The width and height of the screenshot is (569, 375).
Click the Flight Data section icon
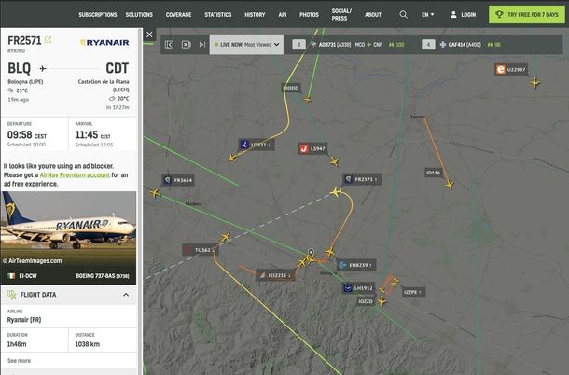pyautogui.click(x=11, y=295)
